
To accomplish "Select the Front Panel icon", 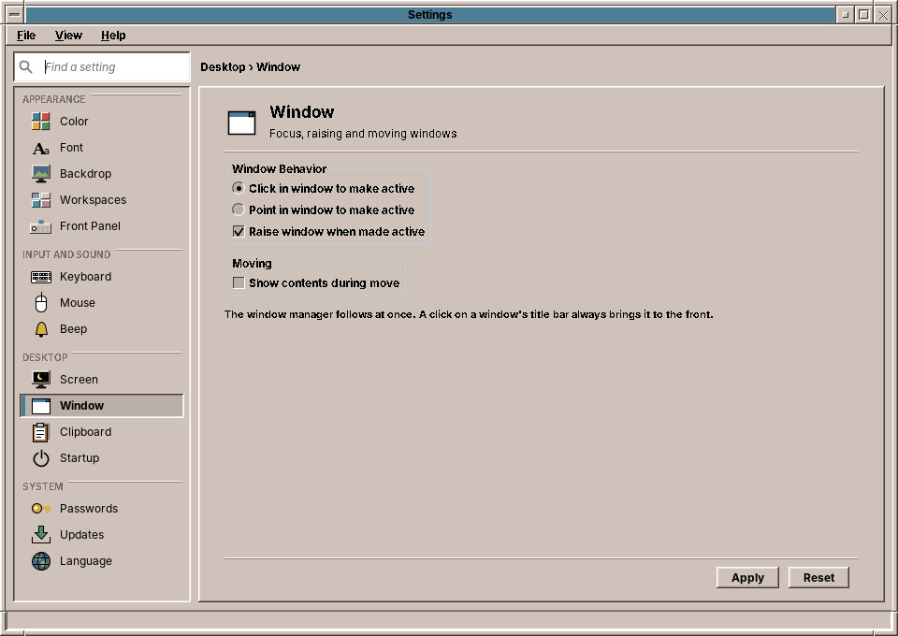I will coord(40,226).
